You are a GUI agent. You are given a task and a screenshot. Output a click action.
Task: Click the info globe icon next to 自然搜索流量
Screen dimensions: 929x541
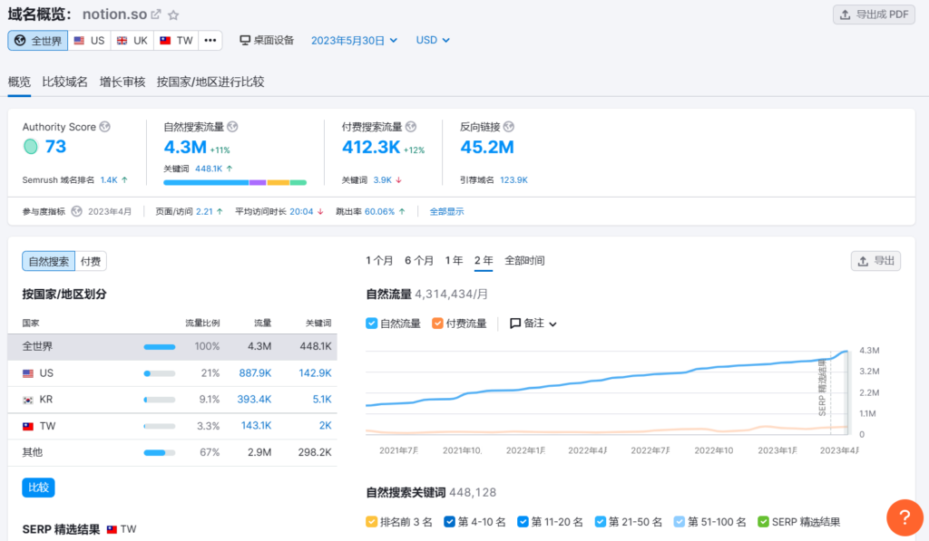[x=233, y=127]
